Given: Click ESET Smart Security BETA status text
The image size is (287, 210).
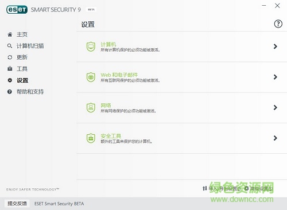Looking at the screenshot, I should 59,204.
